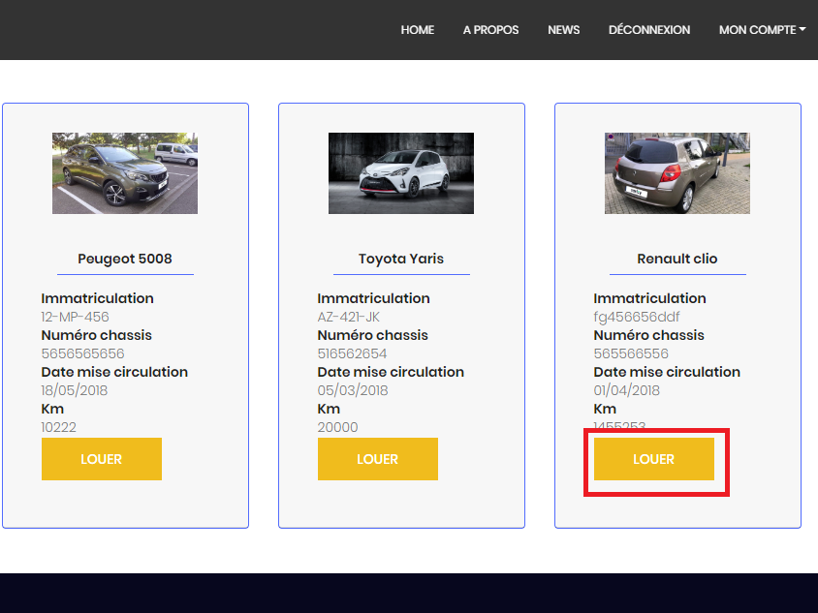This screenshot has width=818, height=613.
Task: Expand the MON COMPTE dropdown
Action: click(762, 30)
